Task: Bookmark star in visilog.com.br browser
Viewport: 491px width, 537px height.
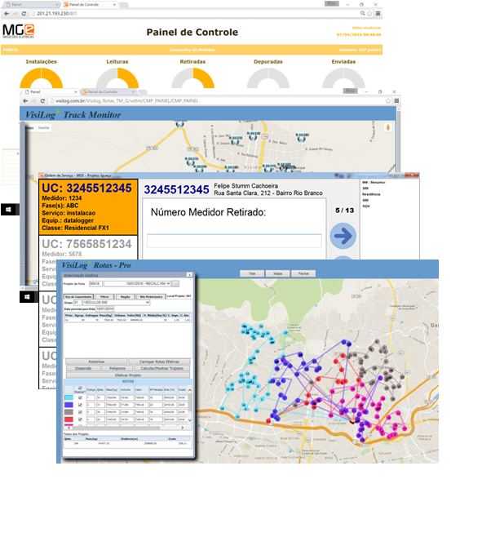Action: (388, 100)
